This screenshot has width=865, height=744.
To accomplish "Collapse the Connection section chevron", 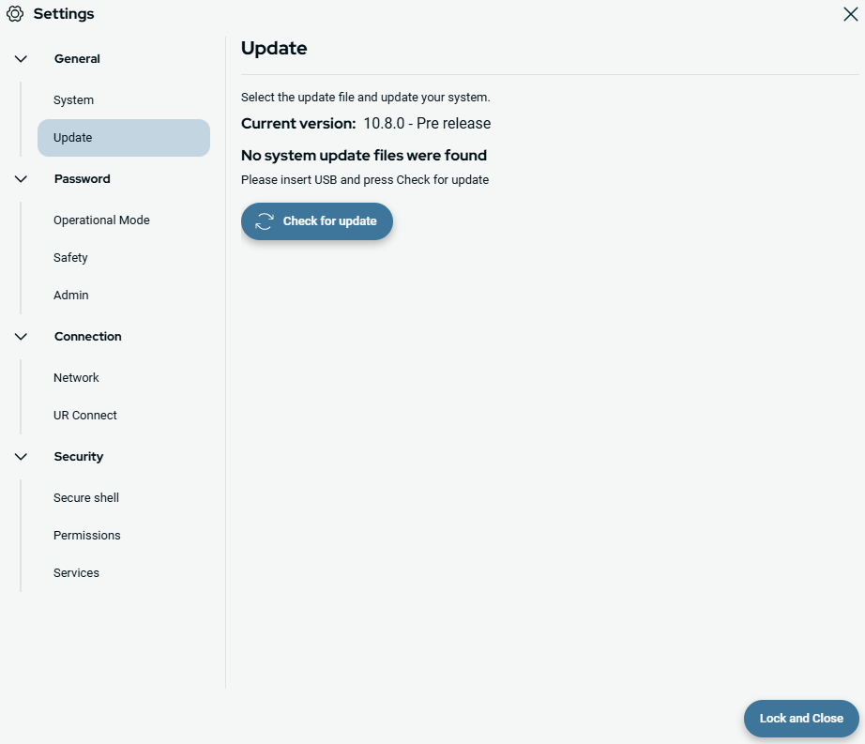I will click(x=22, y=337).
